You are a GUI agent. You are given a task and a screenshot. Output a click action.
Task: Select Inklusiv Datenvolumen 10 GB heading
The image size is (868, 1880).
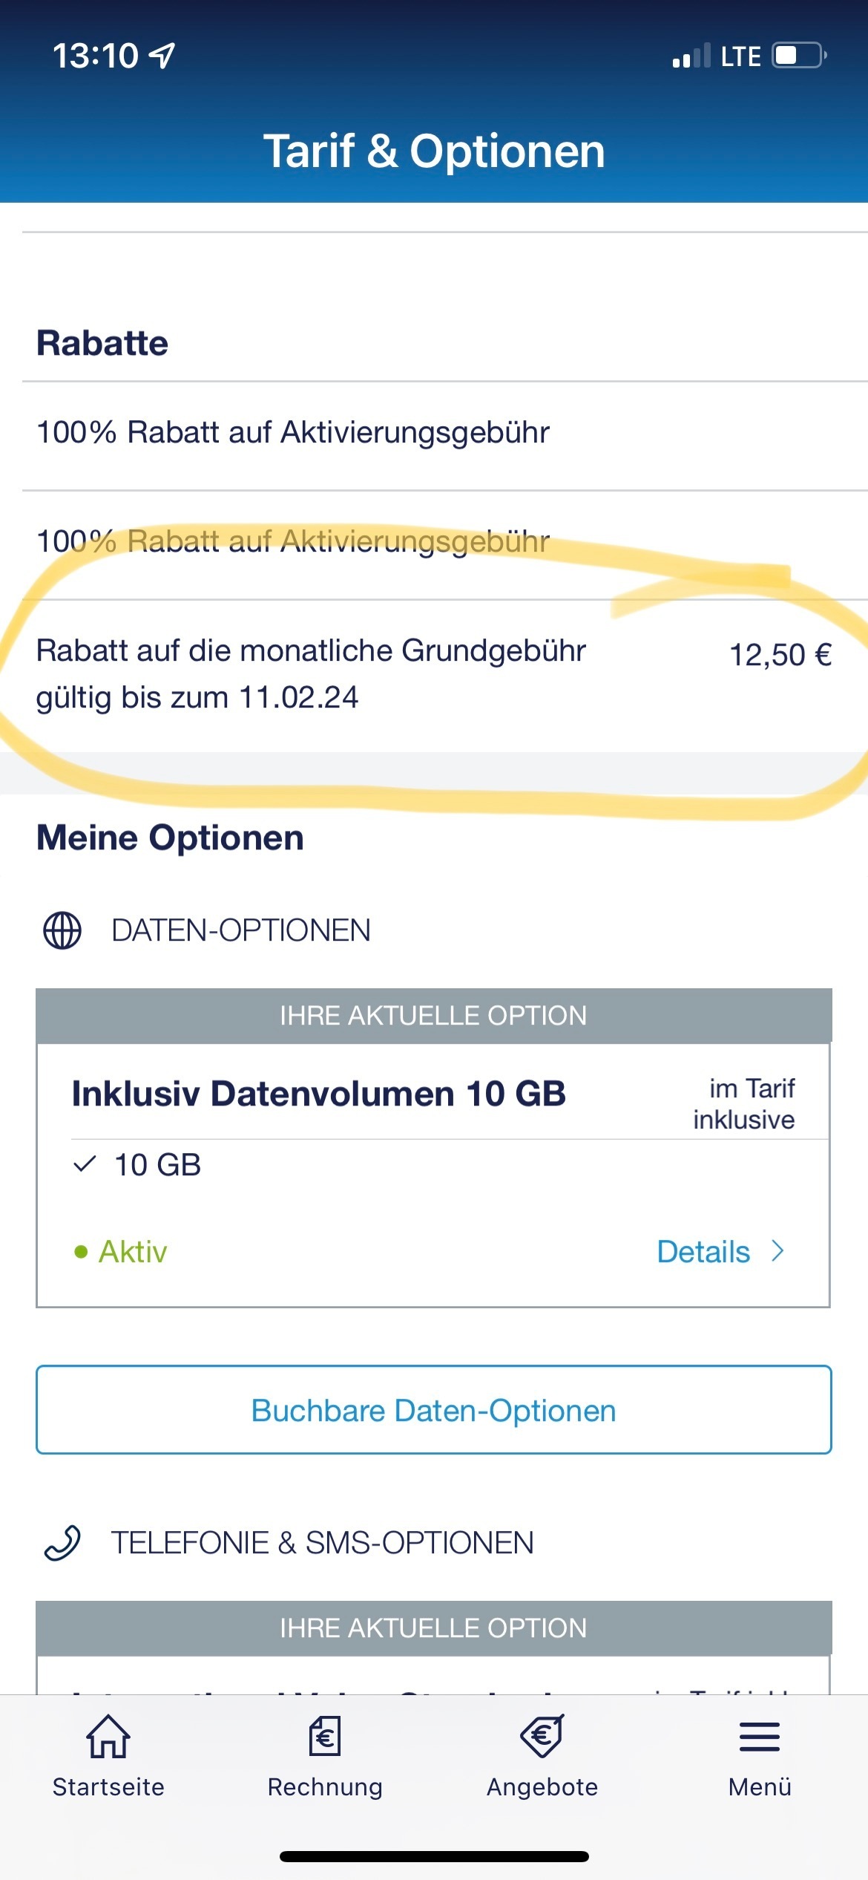(x=319, y=1094)
